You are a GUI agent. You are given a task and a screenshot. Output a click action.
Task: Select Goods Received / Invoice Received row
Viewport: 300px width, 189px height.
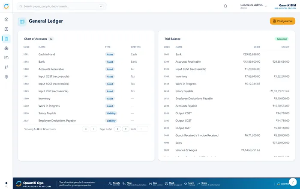(x=227, y=135)
